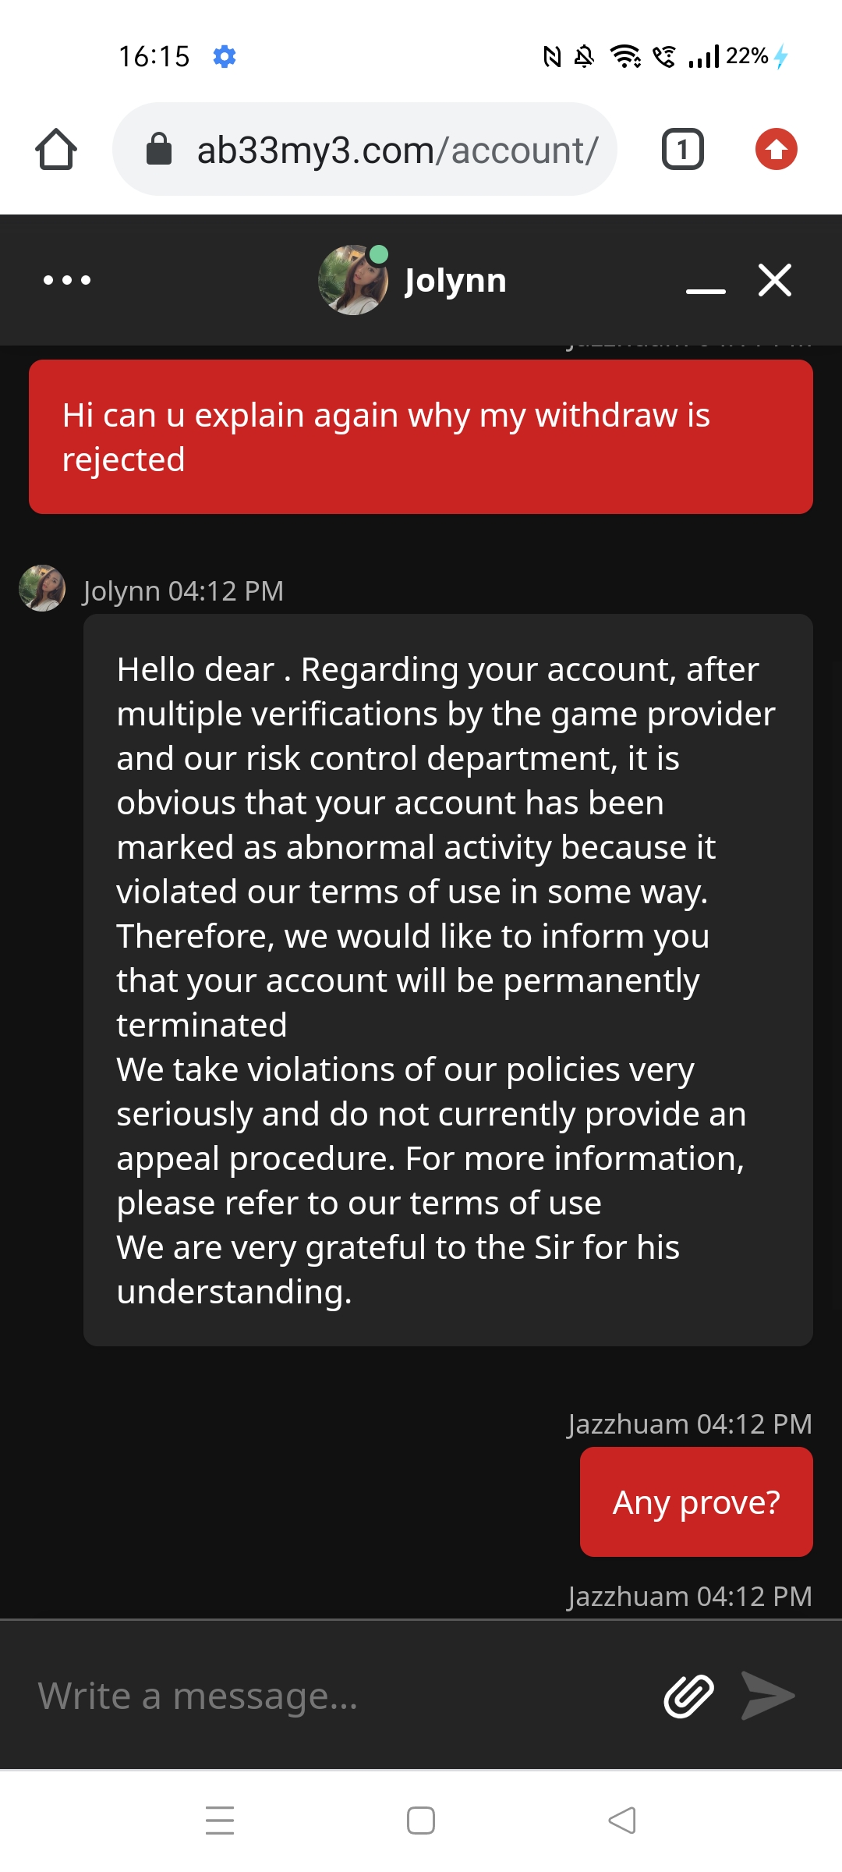Open the tab switcher showing 1 tab
Image resolution: width=842 pixels, height=1872 pixels.
click(x=682, y=149)
